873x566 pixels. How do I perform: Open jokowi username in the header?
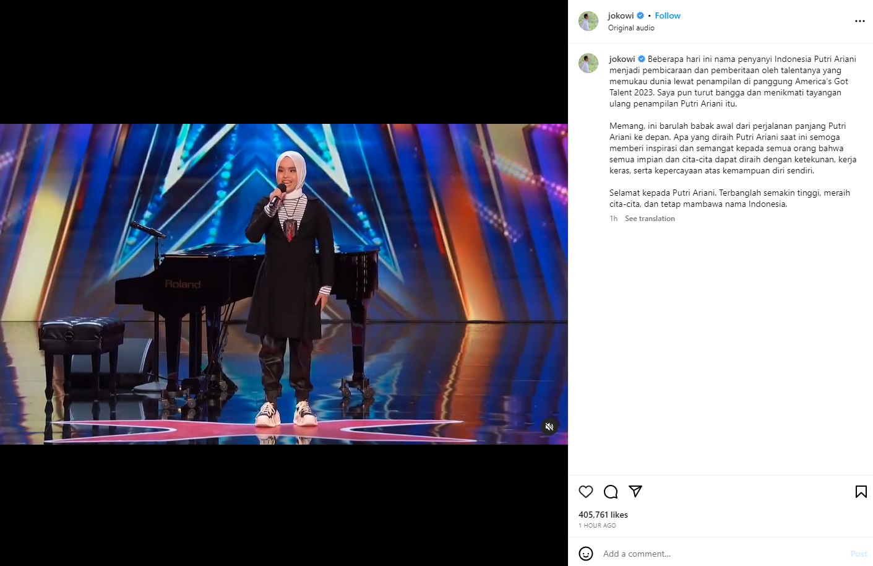(x=621, y=15)
